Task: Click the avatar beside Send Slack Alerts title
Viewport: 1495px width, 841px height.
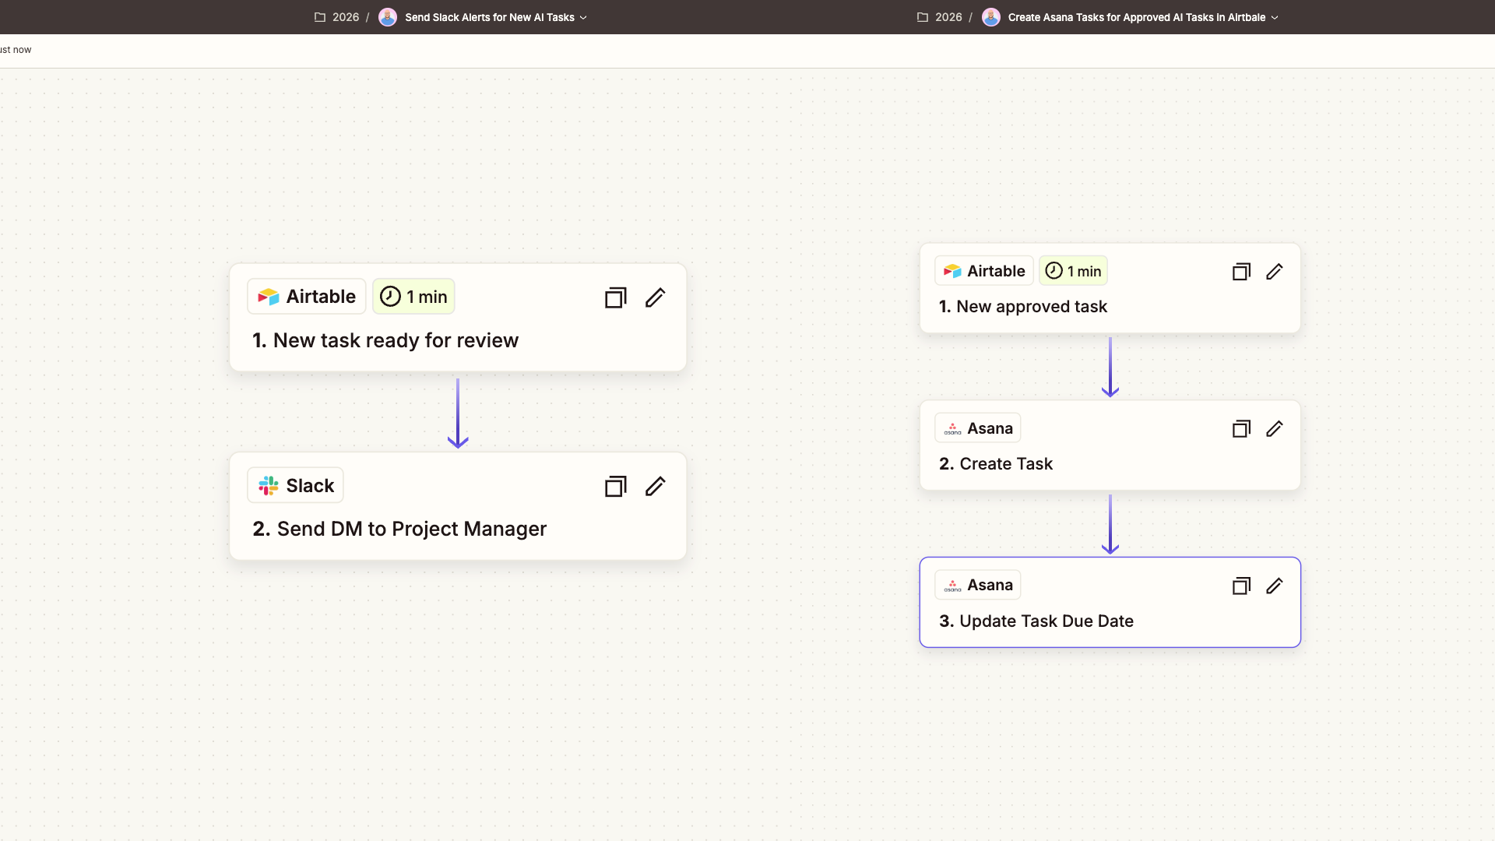Action: [x=388, y=16]
